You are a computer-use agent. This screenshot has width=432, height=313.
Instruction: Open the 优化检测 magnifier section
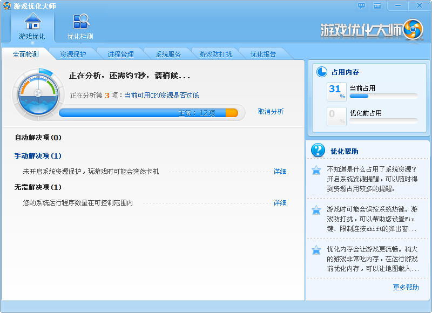point(80,26)
